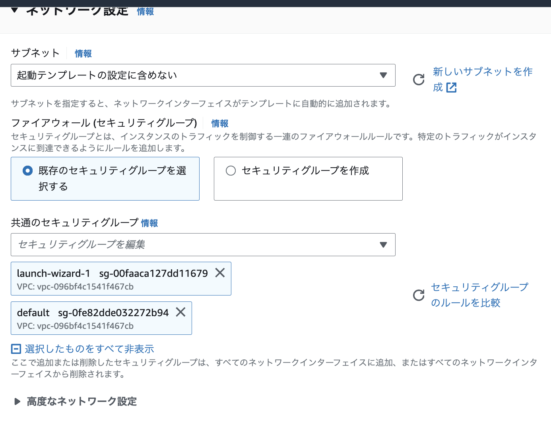Select 既存のセキュリティグループを選択する radio option
551x421 pixels.
28,171
